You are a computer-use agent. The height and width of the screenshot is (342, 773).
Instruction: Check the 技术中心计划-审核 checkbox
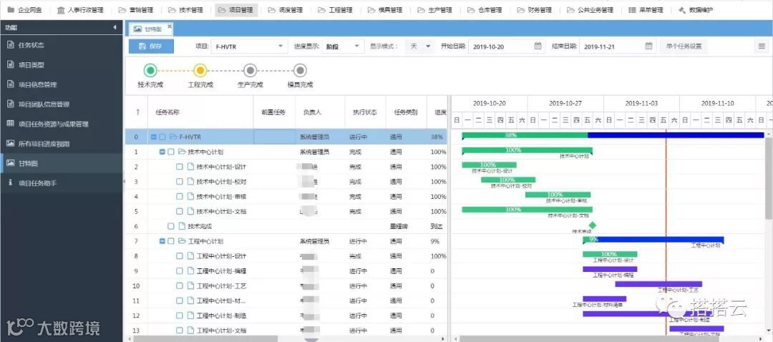pos(180,196)
